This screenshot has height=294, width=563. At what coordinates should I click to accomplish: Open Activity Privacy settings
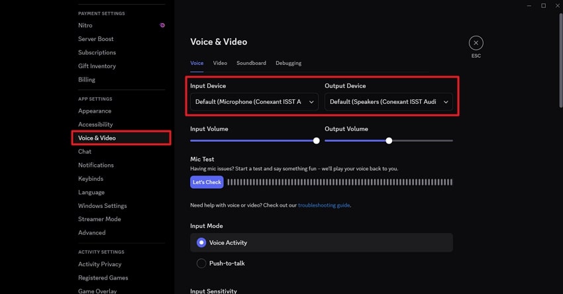pyautogui.click(x=100, y=264)
